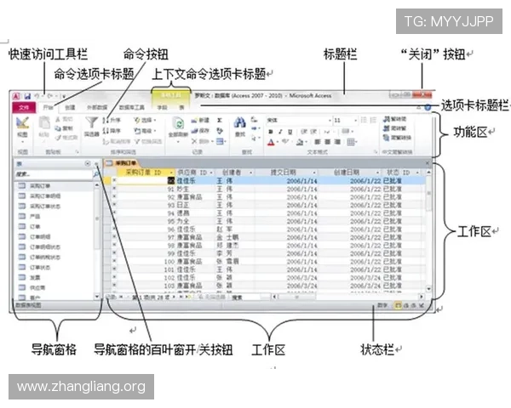Apply Underline formatting in text format group
The image size is (511, 408).
[290, 132]
